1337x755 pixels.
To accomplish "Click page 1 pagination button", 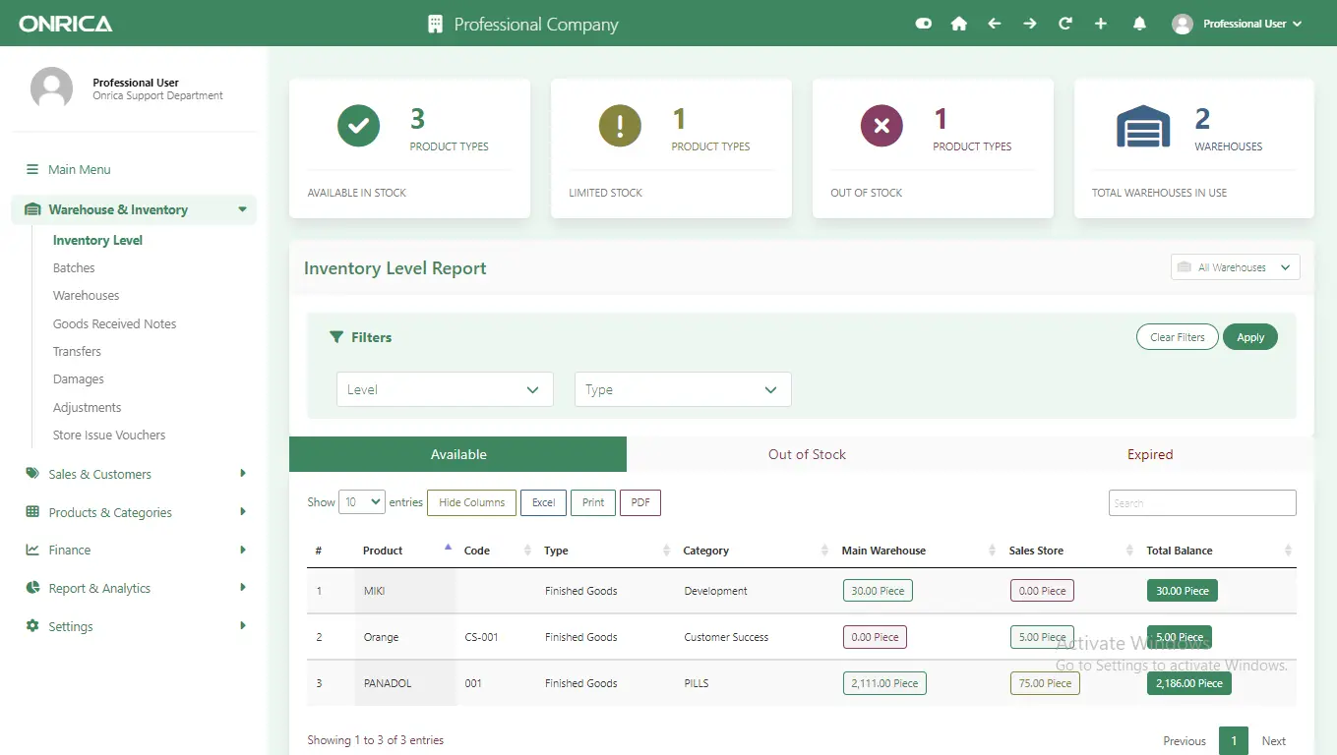I will pos(1234,741).
